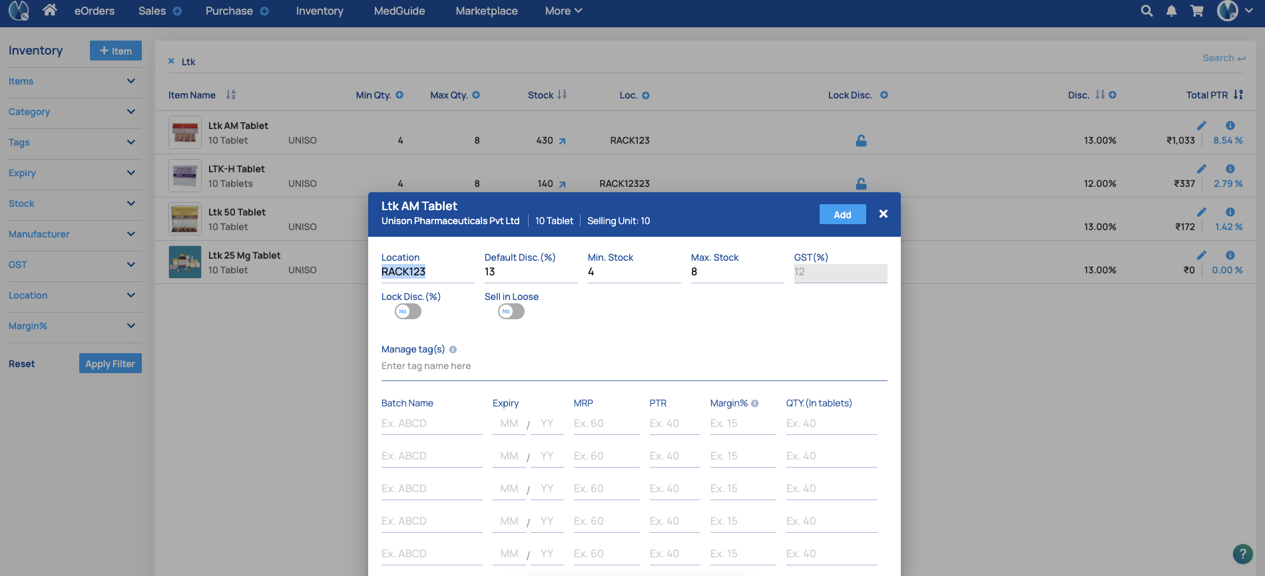Edit Ltk AM Tablet with pencil icon
The image size is (1265, 576).
pyautogui.click(x=1202, y=126)
